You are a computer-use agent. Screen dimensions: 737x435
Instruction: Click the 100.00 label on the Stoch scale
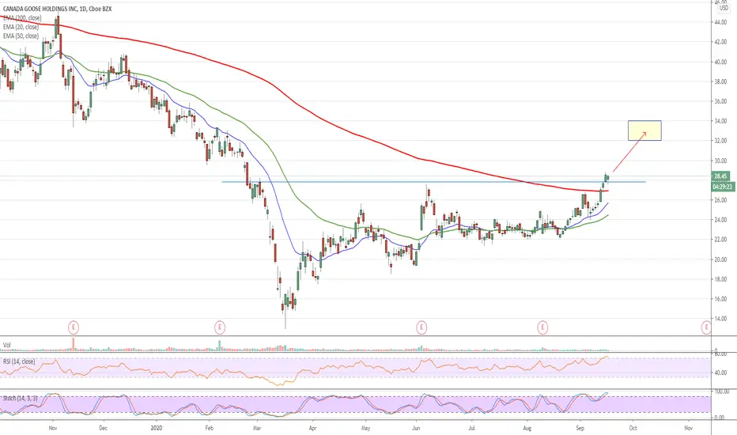721,391
